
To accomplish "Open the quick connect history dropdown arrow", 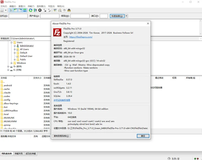I will coord(127,16).
